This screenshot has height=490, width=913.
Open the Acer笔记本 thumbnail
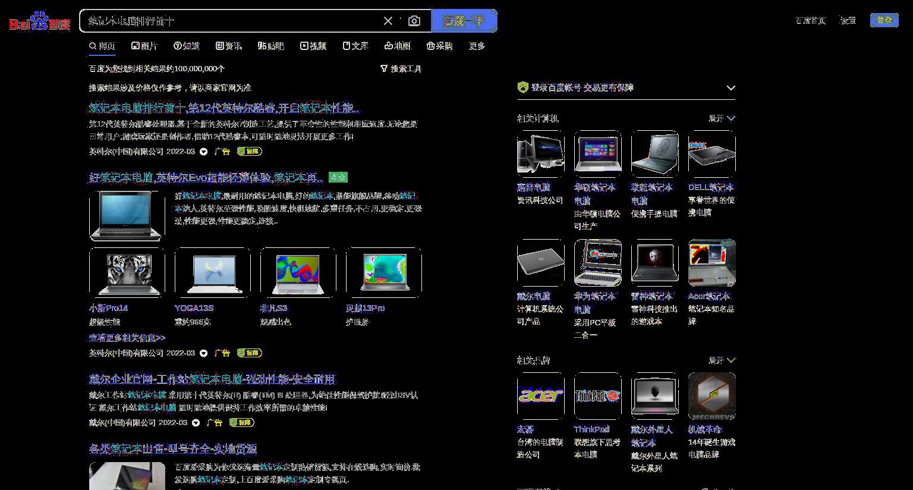[x=712, y=263]
